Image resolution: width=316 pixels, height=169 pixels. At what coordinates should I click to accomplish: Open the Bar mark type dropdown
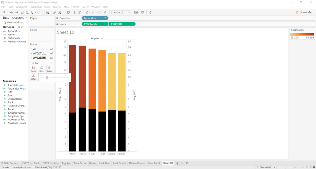point(42,63)
